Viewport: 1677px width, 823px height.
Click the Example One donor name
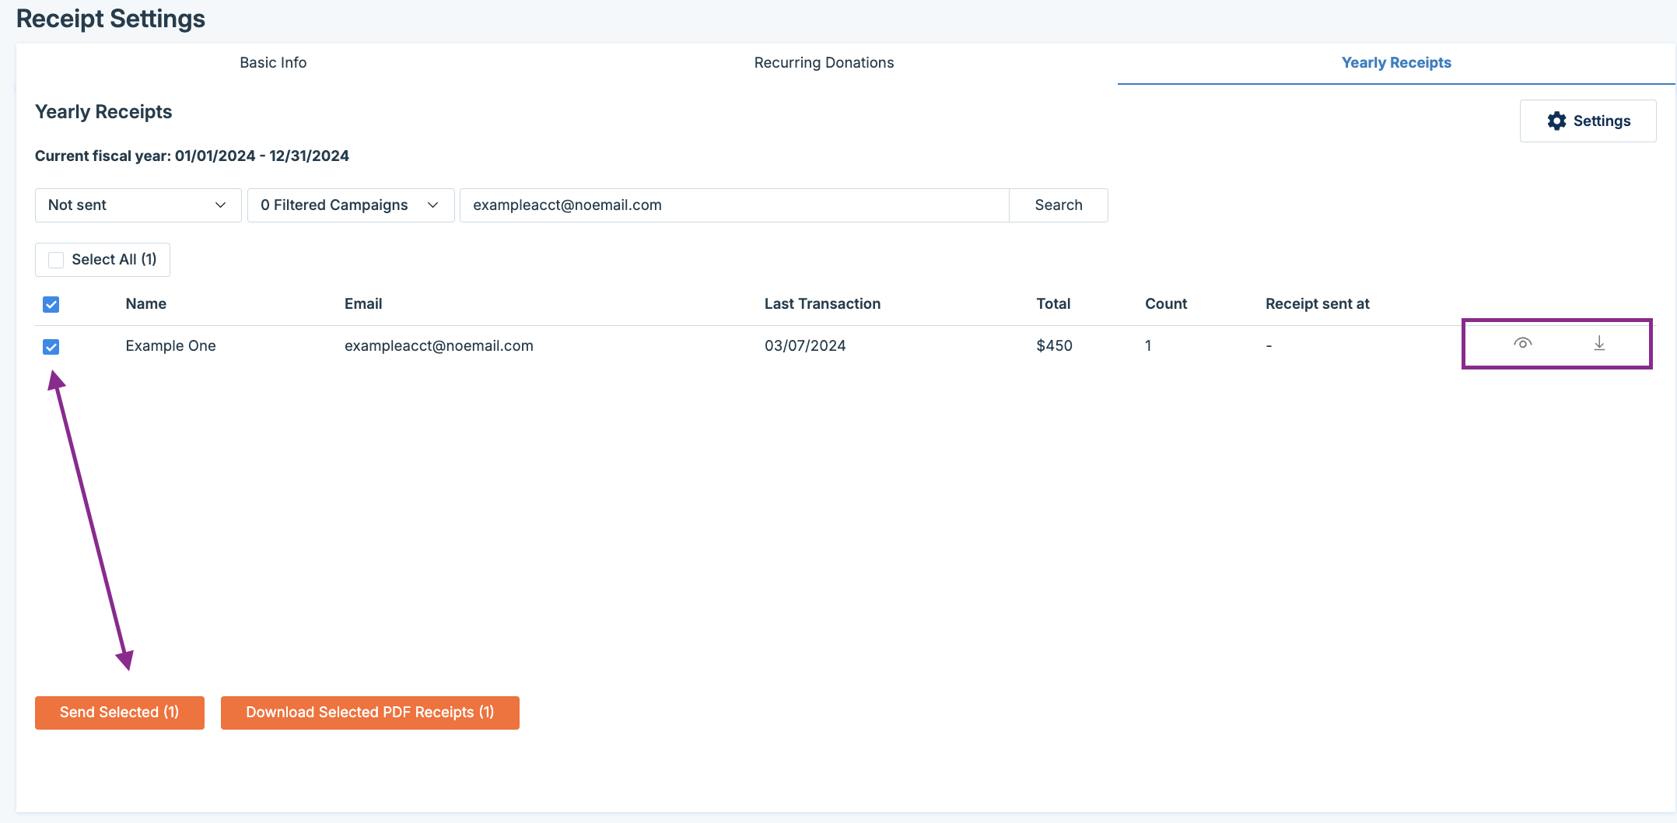click(171, 346)
